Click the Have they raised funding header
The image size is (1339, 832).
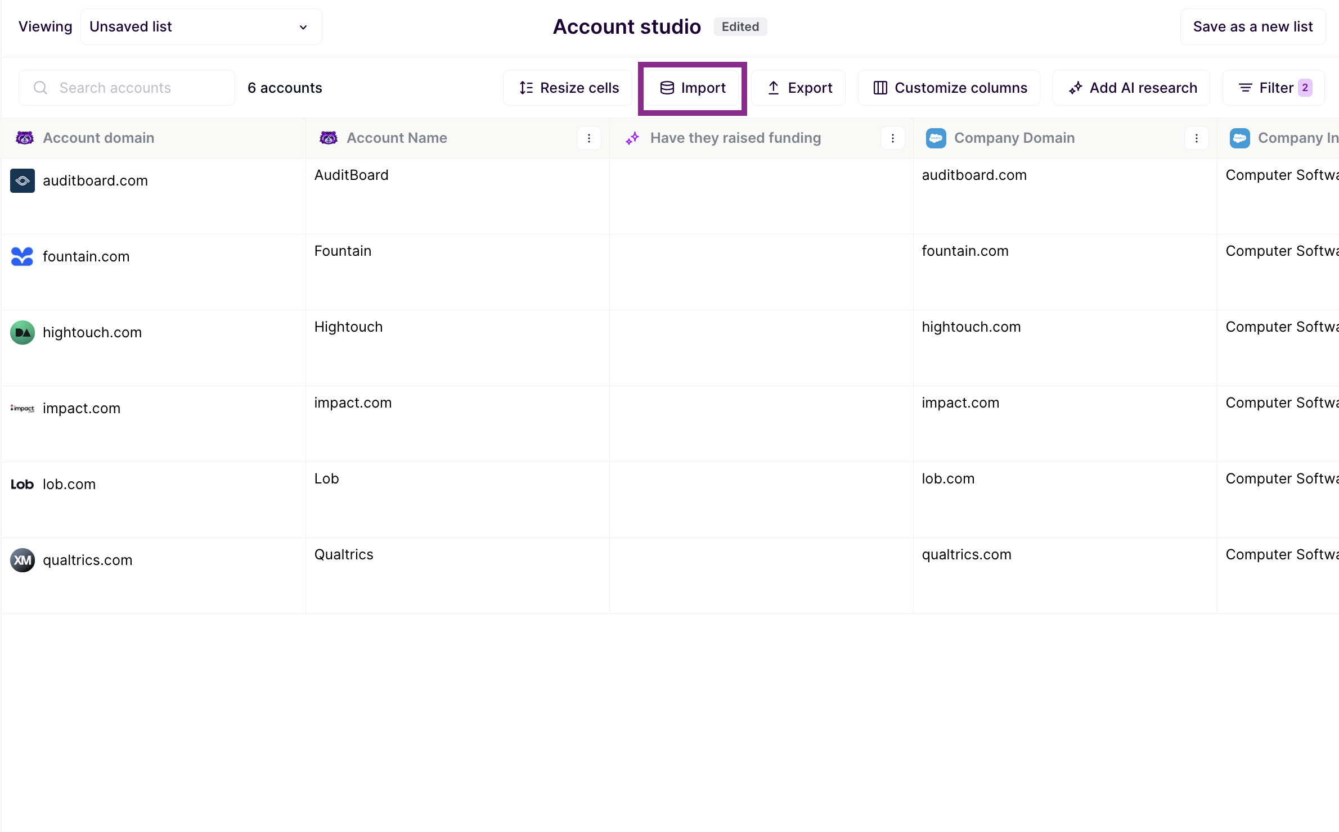coord(761,138)
